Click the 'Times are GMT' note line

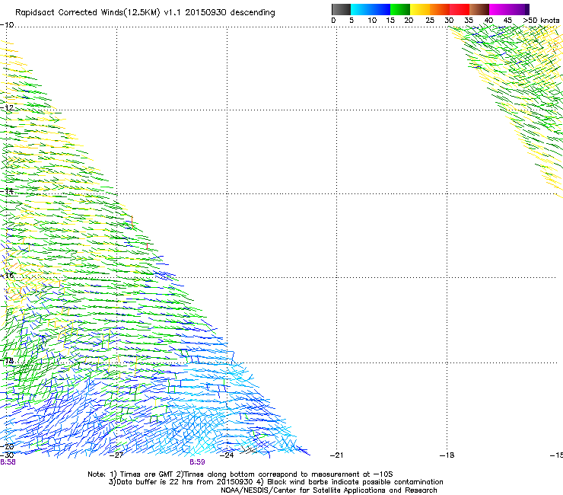pos(240,474)
